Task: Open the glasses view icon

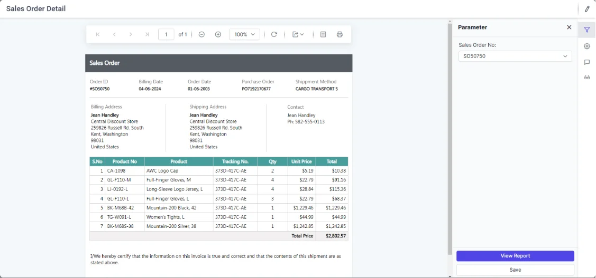Action: pos(587,78)
